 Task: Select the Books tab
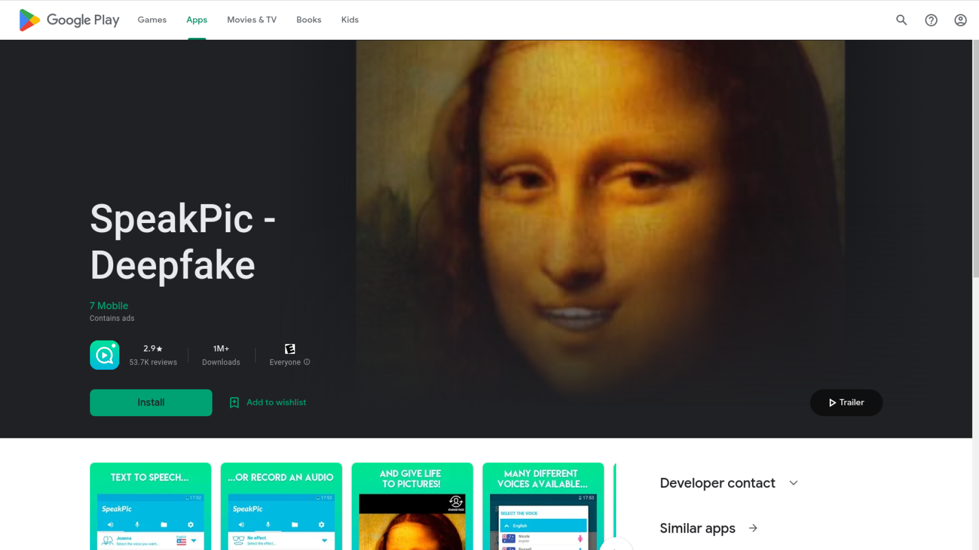[x=309, y=20]
